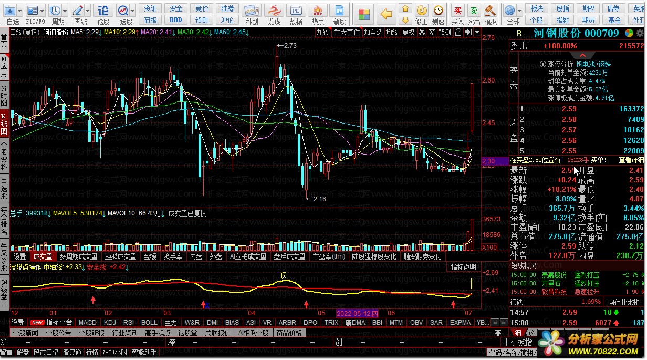Image resolution: width=647 pixels, height=360 pixels.
Task: Open the 模拟 simulation hammer icon
Action: coord(491,10)
